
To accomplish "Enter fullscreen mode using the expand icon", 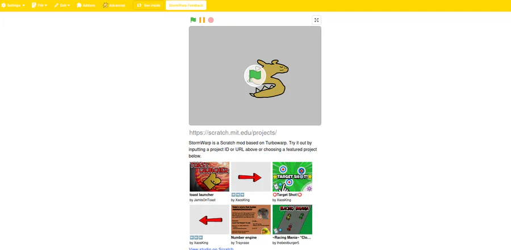I will click(x=316, y=20).
